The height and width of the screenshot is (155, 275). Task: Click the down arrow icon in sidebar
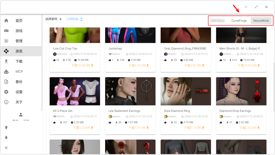(x=6, y=137)
